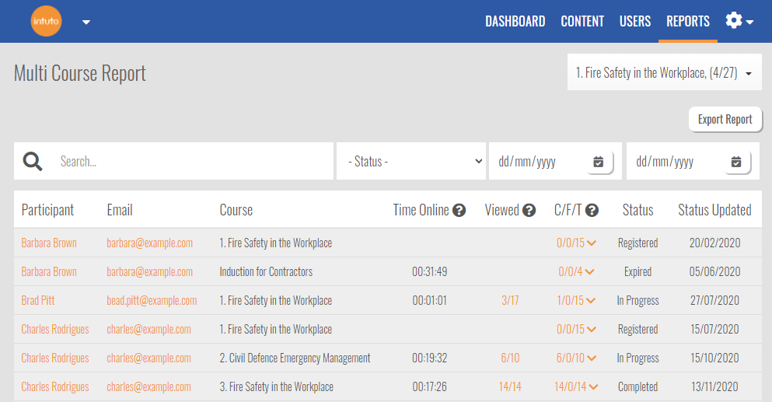Go to the Dashboard tab
This screenshot has height=402, width=772.
click(515, 21)
